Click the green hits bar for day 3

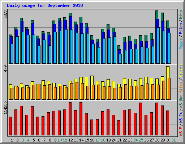click(x=21, y=20)
